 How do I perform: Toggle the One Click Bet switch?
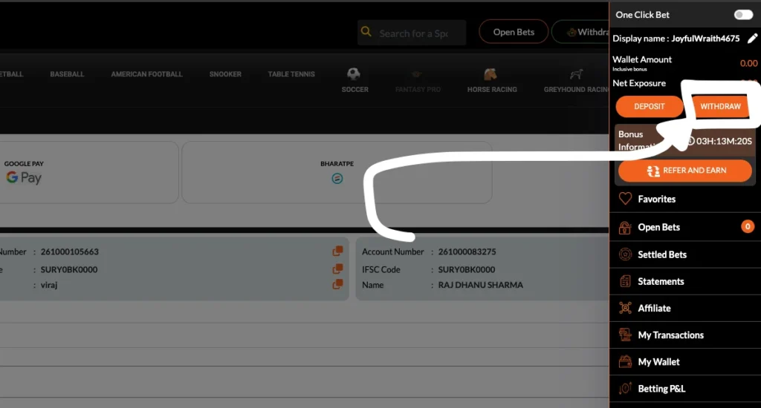pyautogui.click(x=742, y=15)
